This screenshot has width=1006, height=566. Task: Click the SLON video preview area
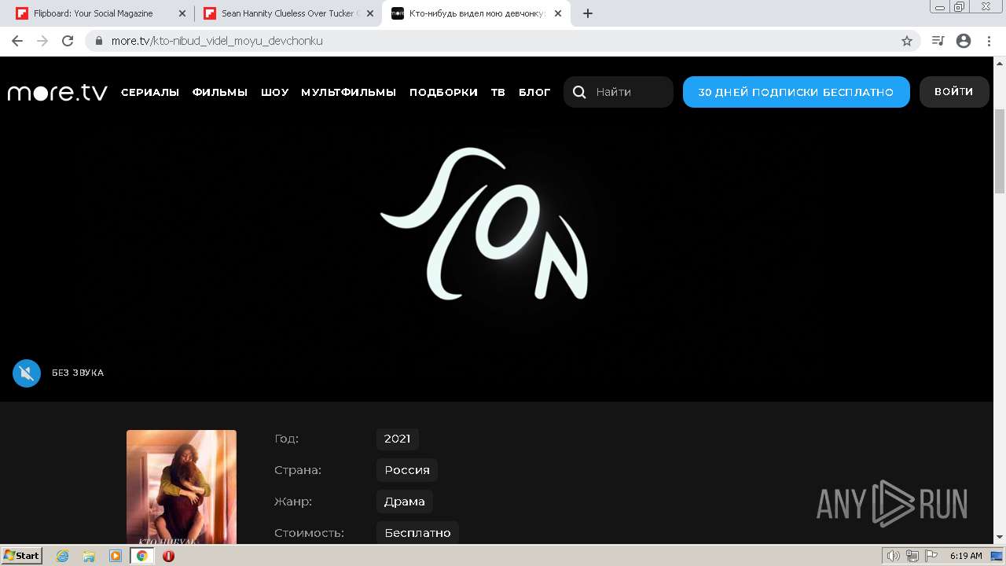click(x=497, y=228)
